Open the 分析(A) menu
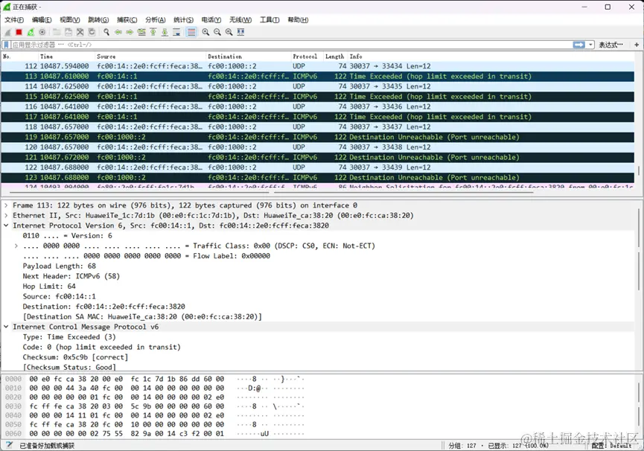The width and height of the screenshot is (644, 451). (156, 19)
